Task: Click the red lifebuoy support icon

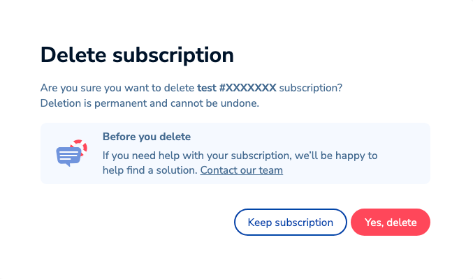Action: pos(80,146)
